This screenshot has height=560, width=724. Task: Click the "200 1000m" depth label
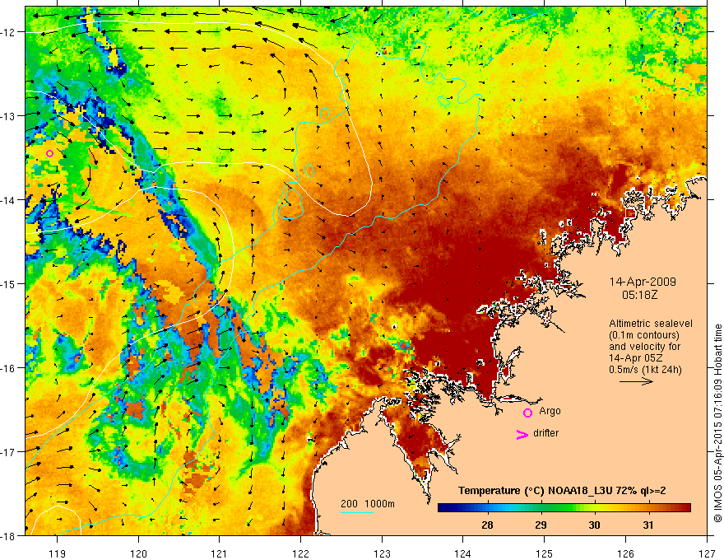click(x=368, y=504)
